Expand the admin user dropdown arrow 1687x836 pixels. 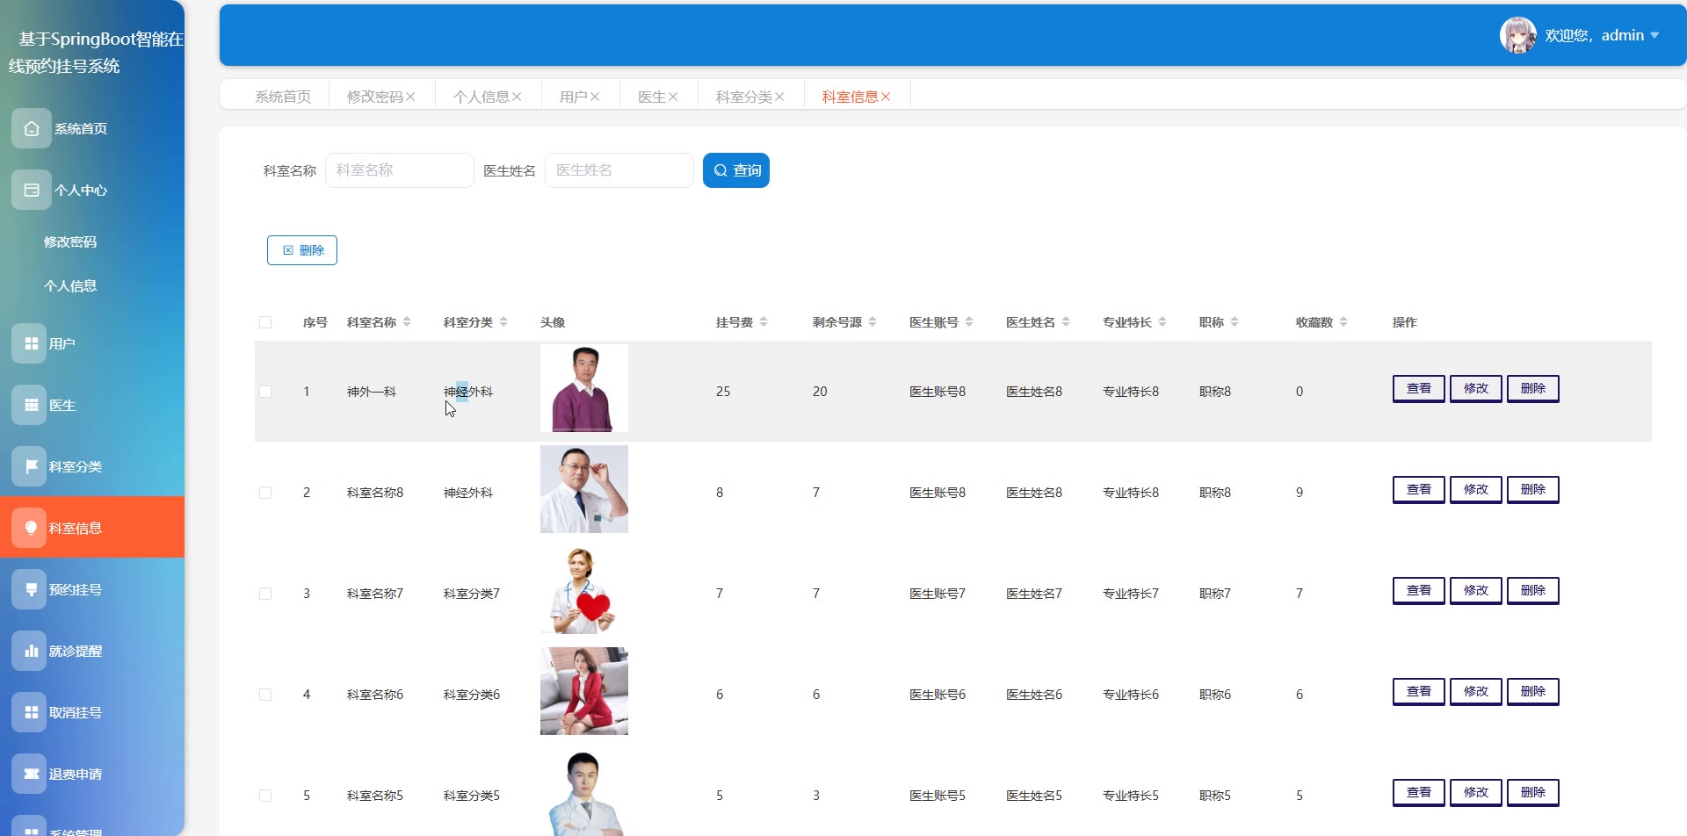coord(1654,35)
